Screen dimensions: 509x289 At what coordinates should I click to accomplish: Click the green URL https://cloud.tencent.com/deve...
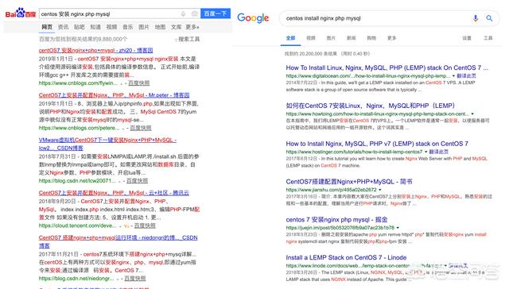click(x=78, y=225)
